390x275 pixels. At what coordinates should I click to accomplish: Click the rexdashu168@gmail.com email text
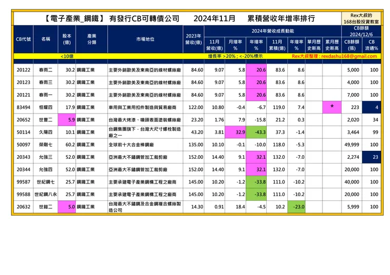point(349,56)
